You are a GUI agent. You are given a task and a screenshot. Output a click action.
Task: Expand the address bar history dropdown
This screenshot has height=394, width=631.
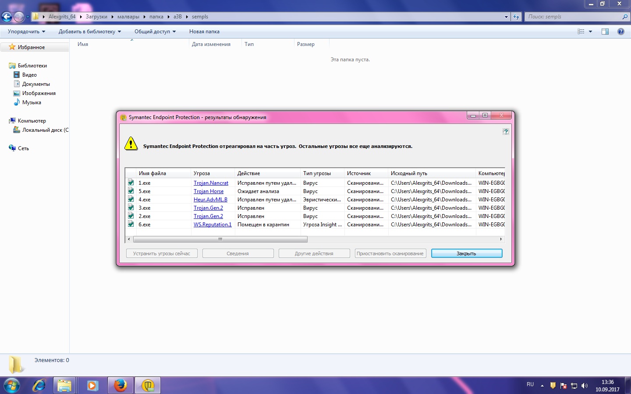506,17
